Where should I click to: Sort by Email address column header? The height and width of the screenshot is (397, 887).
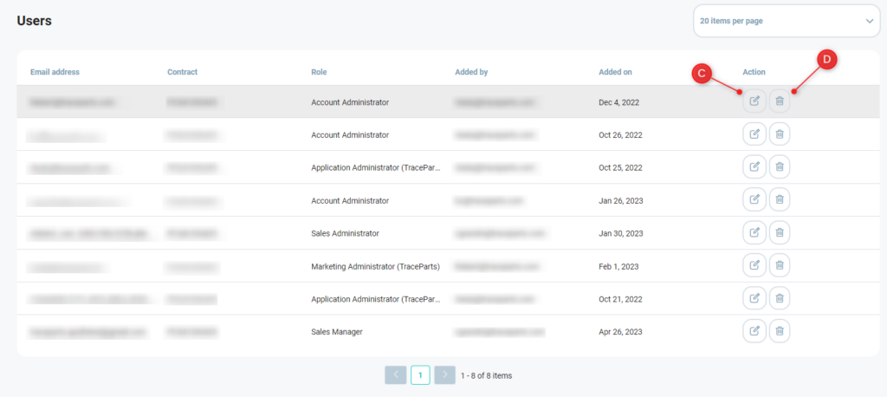pos(55,71)
